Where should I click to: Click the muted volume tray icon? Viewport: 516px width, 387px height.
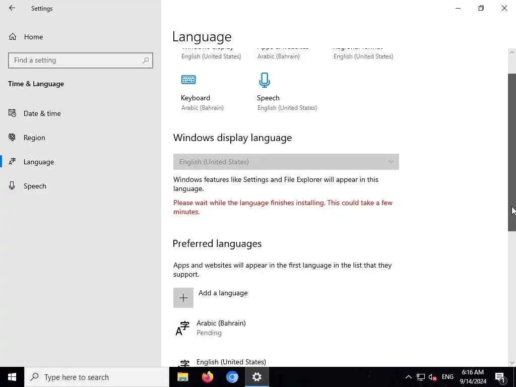[432, 377]
